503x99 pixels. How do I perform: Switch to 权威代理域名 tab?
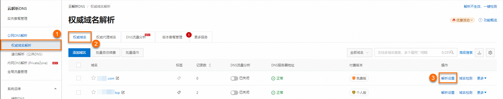[106, 37]
